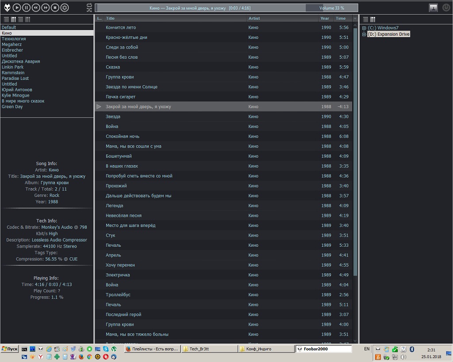453x362 pixels.
Task: Expand the (C:) Windows7 drive node
Action: [x=364, y=28]
